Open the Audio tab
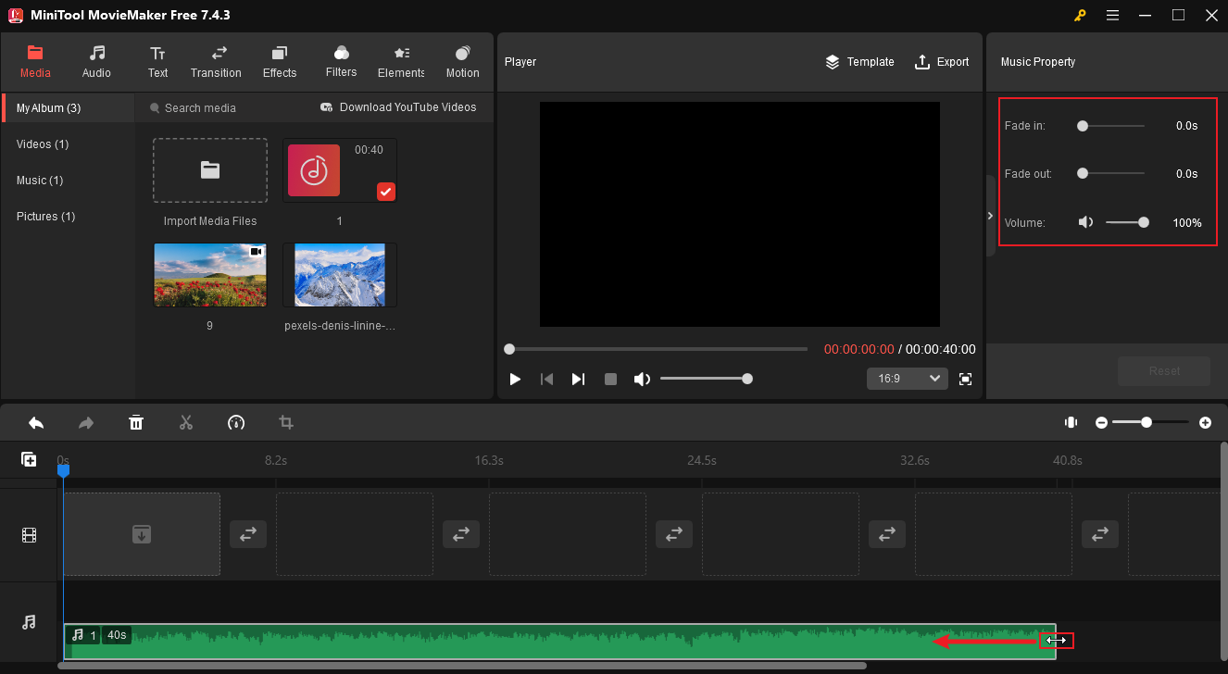Screen dimensions: 1228x674 pyautogui.click(x=96, y=62)
